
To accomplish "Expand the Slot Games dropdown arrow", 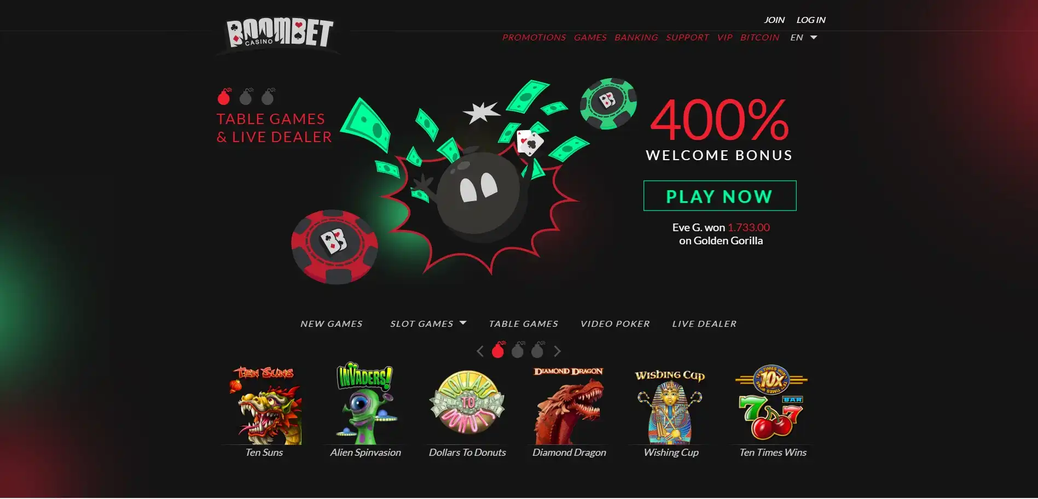I will click(463, 323).
